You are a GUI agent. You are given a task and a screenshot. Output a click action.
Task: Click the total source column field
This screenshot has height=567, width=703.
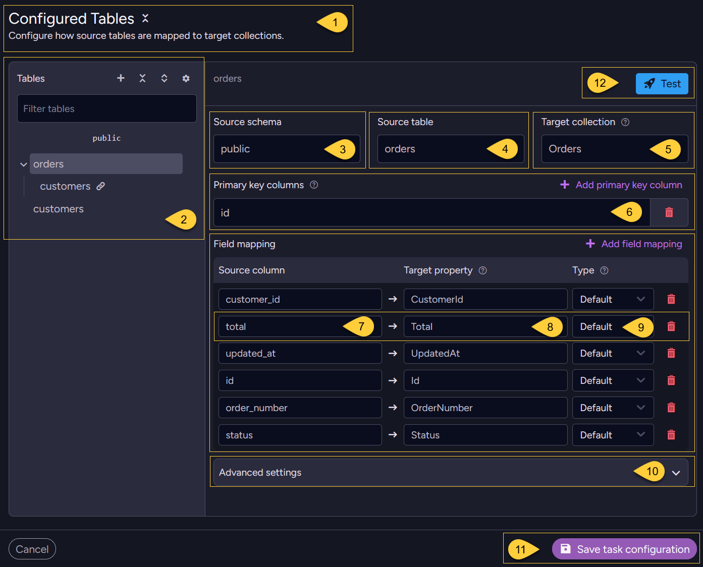pos(300,326)
